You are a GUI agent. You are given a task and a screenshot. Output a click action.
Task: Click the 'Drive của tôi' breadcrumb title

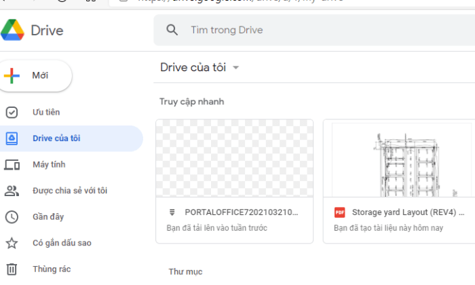coord(193,67)
